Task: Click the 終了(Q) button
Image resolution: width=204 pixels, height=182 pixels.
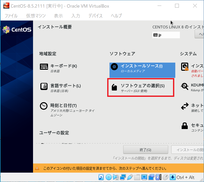Action: point(146,150)
